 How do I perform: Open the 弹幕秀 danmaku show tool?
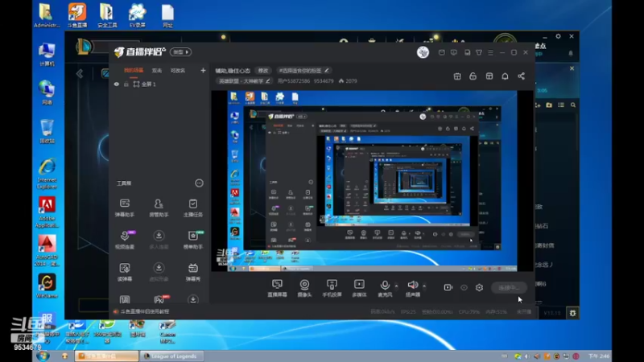[x=192, y=272]
